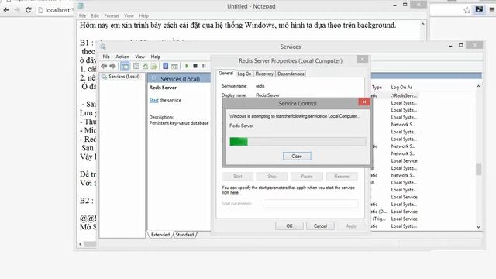496x279 pixels.
Task: Click Apply in Redis Server Properties
Action: [x=351, y=226]
